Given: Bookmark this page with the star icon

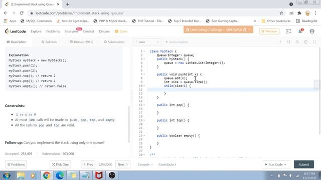Looking at the screenshot, I should coord(281,13).
